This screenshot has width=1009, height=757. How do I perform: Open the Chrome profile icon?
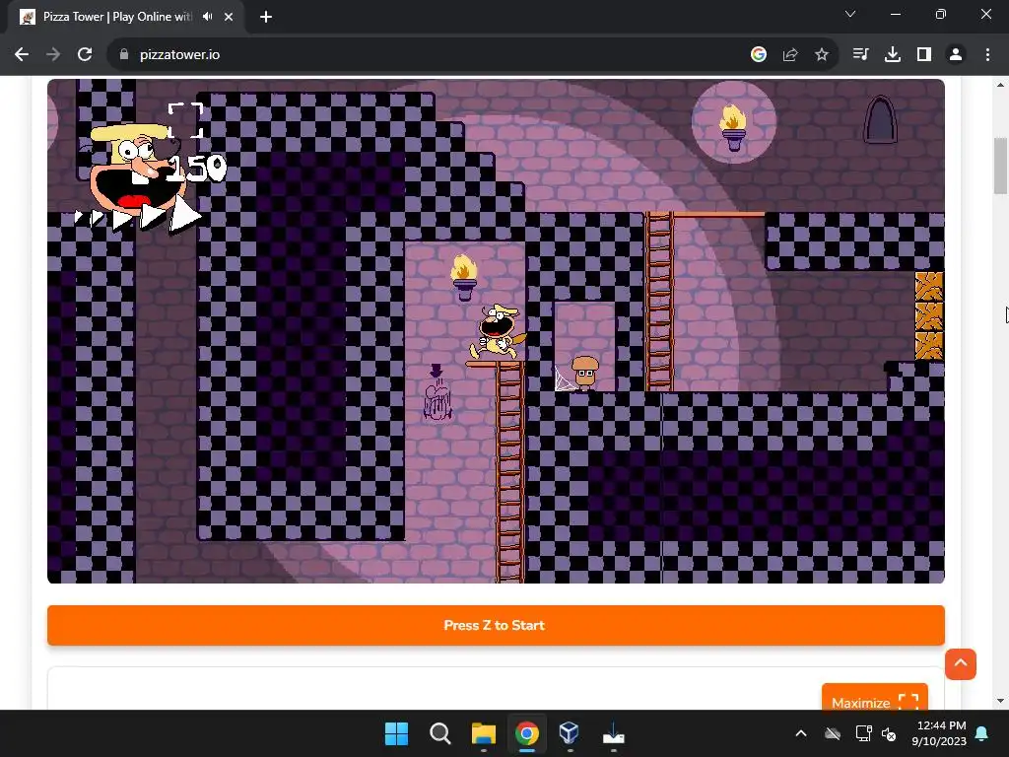[956, 55]
